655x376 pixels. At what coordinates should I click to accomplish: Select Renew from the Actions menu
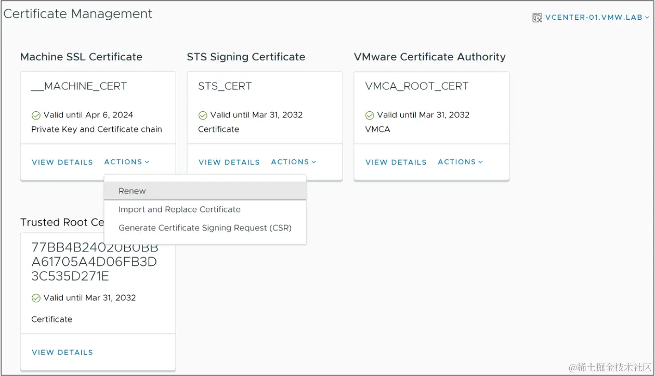tap(132, 191)
